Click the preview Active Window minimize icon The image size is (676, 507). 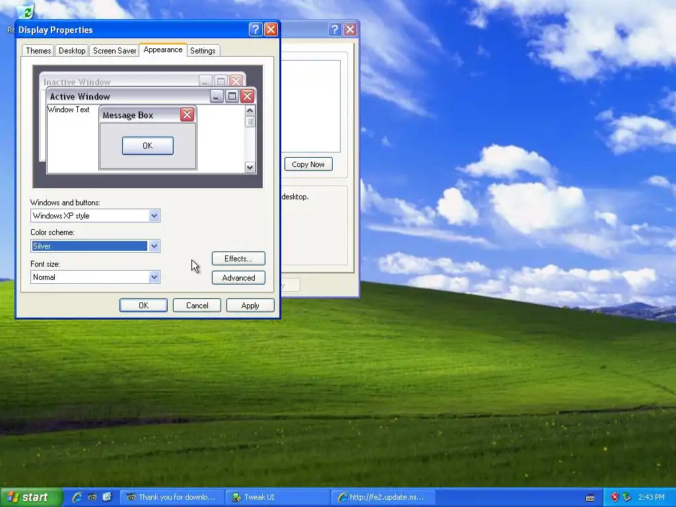[217, 96]
